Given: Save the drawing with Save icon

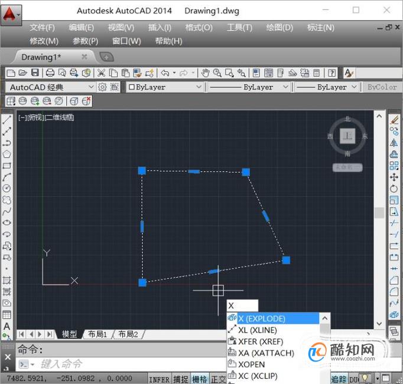Looking at the screenshot, I should click(35, 73).
